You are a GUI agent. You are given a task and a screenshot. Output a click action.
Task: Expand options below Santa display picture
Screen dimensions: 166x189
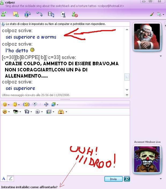click(161, 56)
